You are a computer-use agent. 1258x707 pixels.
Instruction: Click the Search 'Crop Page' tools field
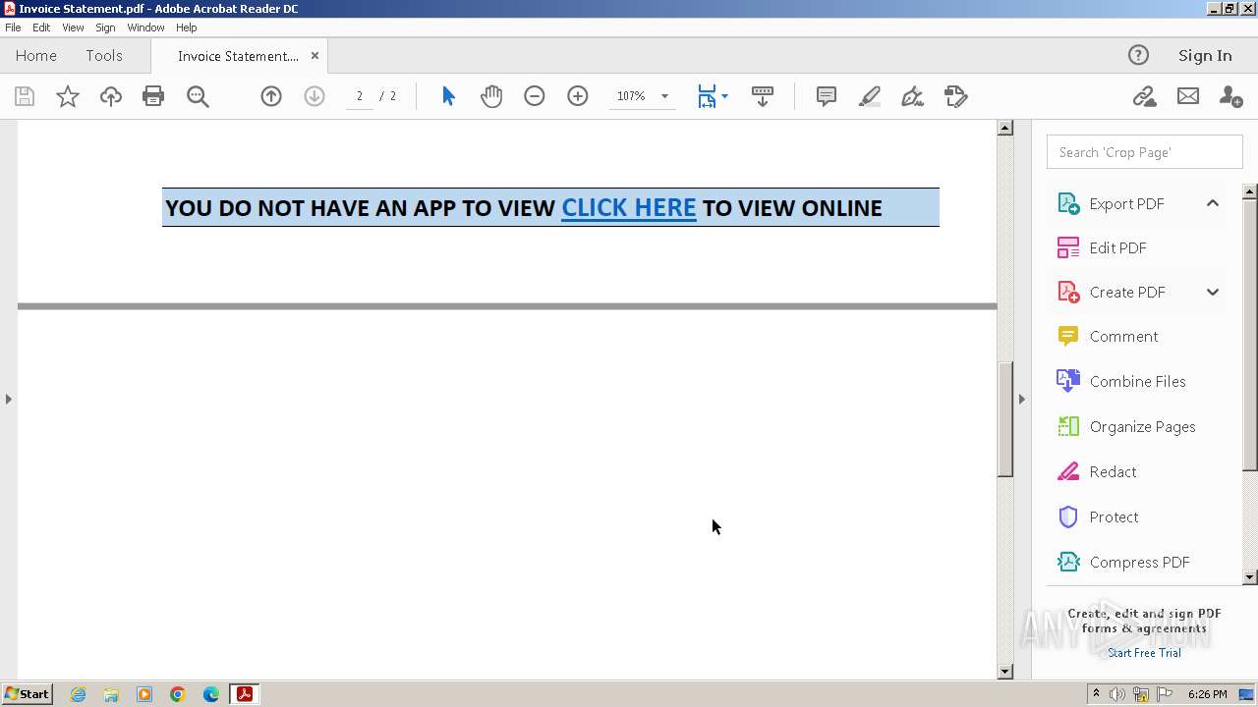tap(1145, 152)
